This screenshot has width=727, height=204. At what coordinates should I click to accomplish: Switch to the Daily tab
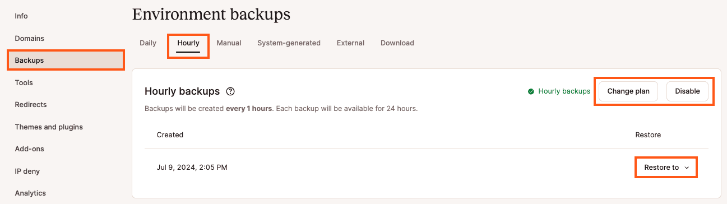(x=148, y=43)
